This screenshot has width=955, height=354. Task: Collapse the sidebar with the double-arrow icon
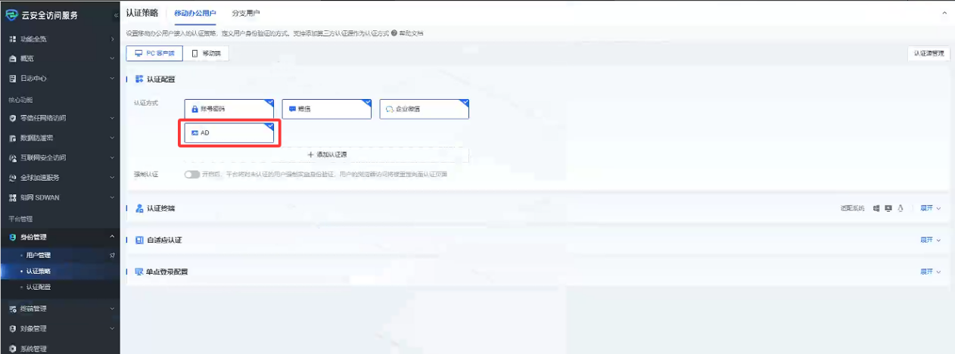pyautogui.click(x=115, y=16)
